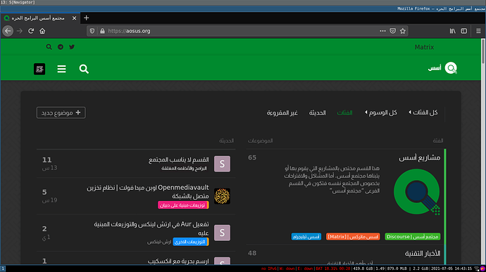Open page actions three-dot menu

pyautogui.click(x=382, y=31)
